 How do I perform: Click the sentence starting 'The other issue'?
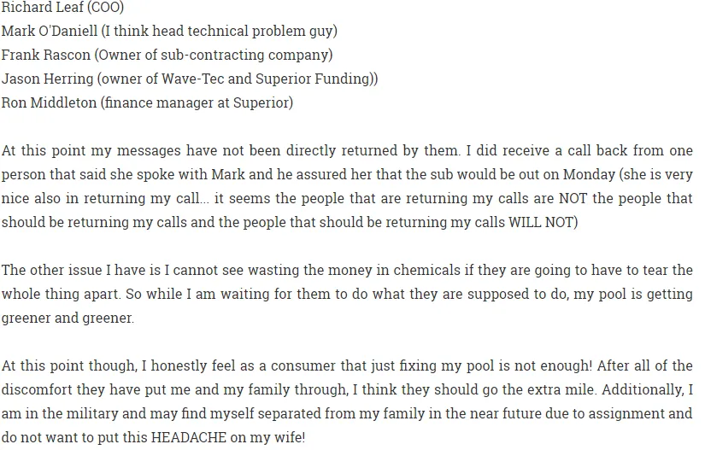[x=347, y=282]
